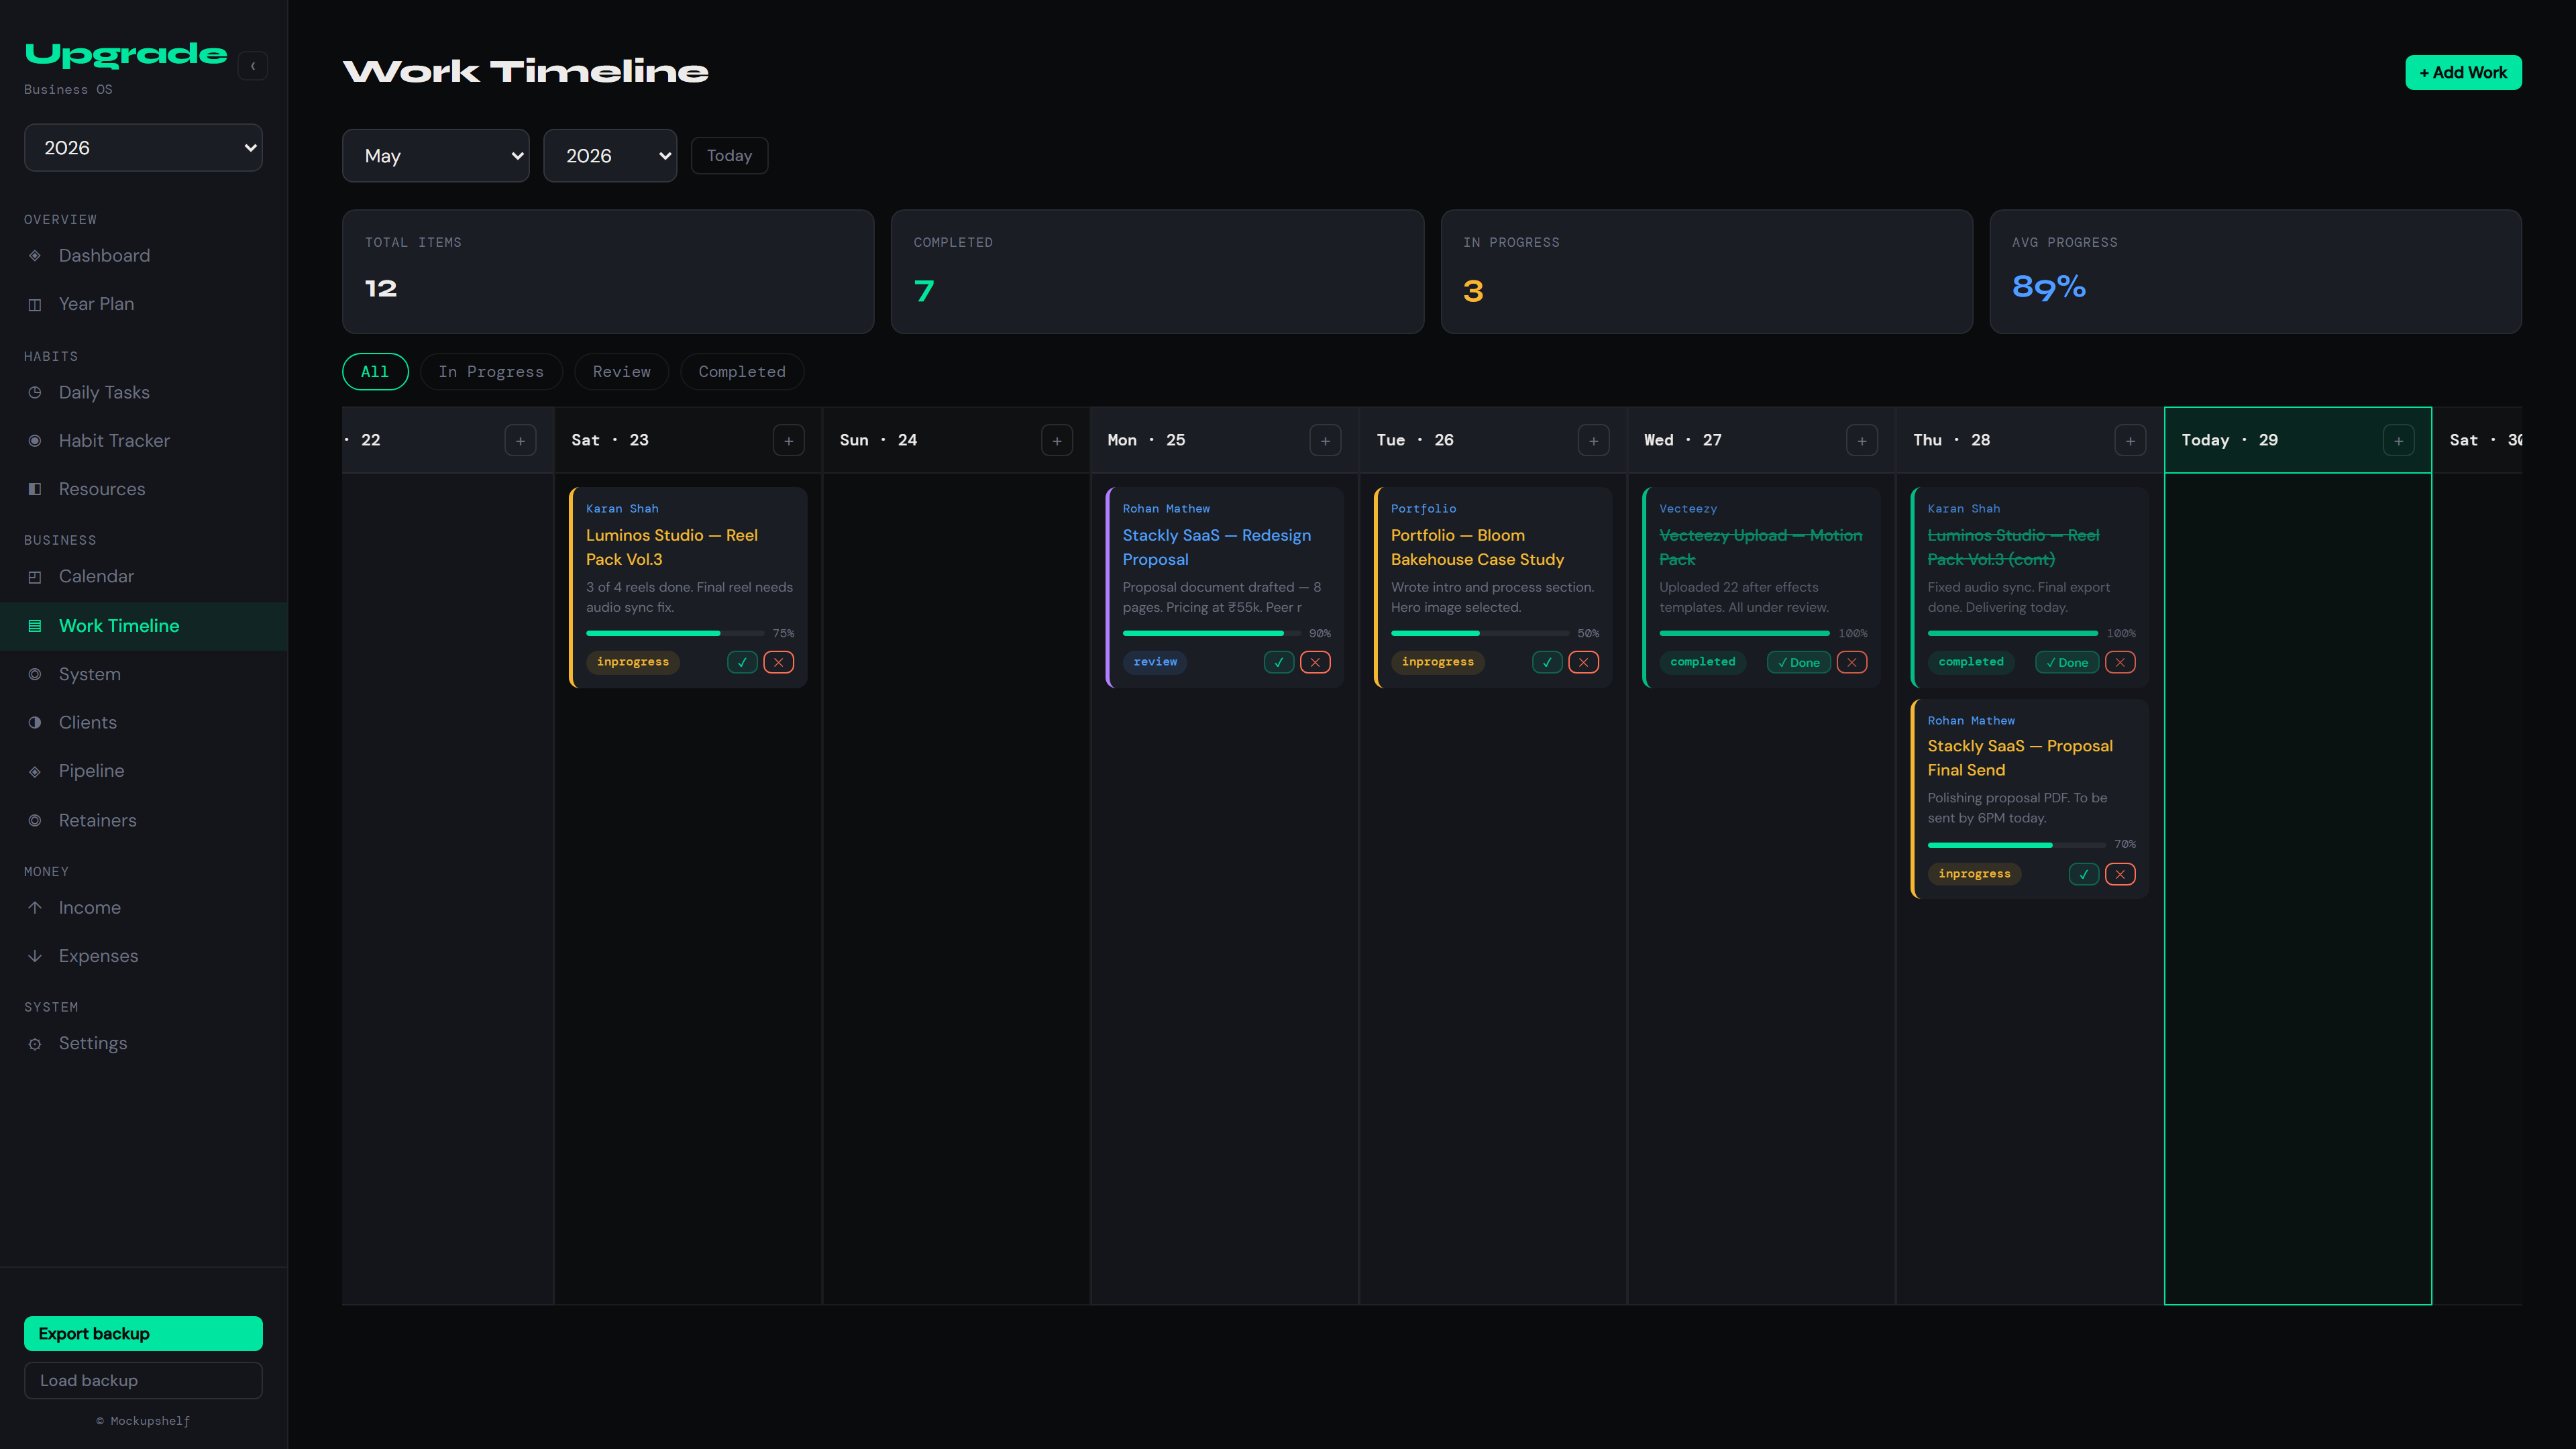2576x1449 pixels.
Task: Mark Stackly SaaS Proposal Final Send complete
Action: click(2083, 874)
